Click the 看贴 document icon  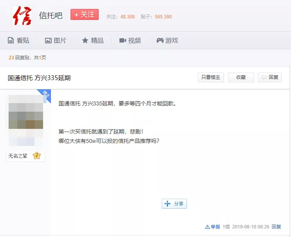coord(11,40)
